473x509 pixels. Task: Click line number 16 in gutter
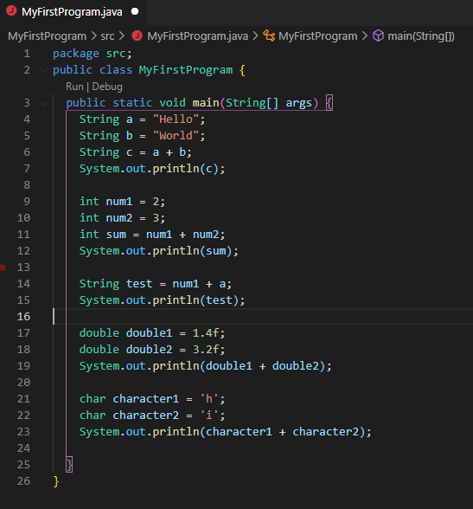[23, 317]
